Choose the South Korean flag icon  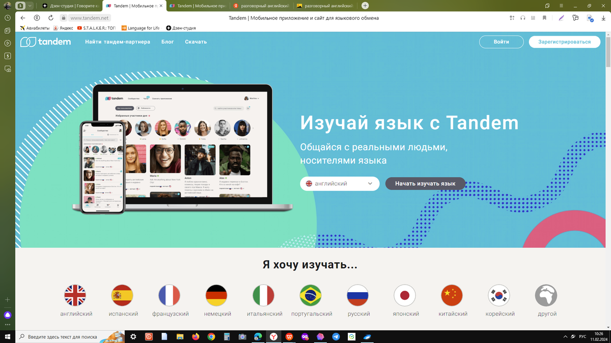tap(499, 295)
